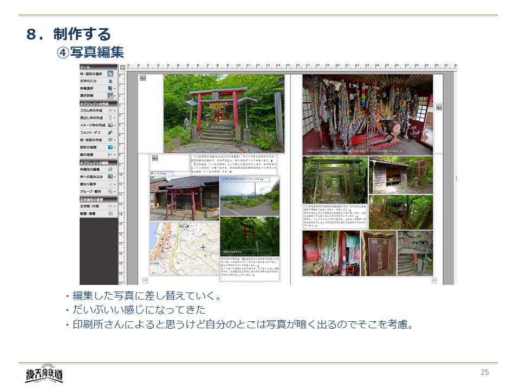This screenshot has height=390, width=520.
Task: Expand the 線の描画 dropdown arrow
Action: (115, 154)
